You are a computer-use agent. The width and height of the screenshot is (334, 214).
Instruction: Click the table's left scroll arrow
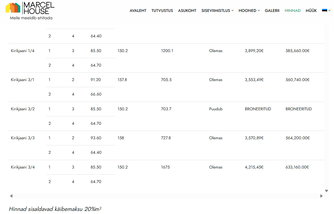pyautogui.click(x=11, y=196)
